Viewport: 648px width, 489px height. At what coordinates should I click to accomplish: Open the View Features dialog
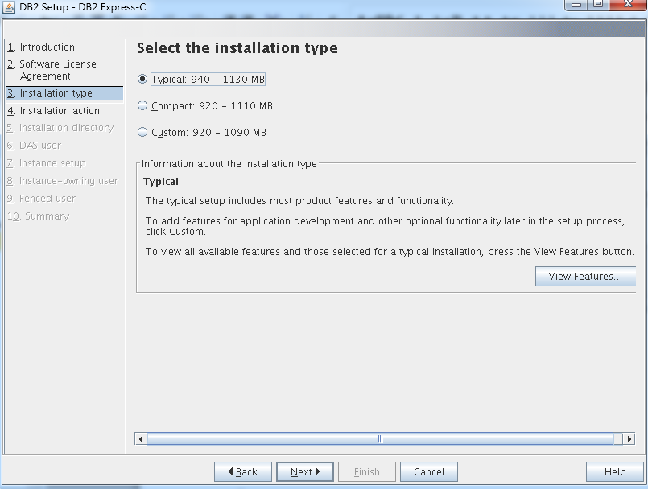tap(585, 277)
